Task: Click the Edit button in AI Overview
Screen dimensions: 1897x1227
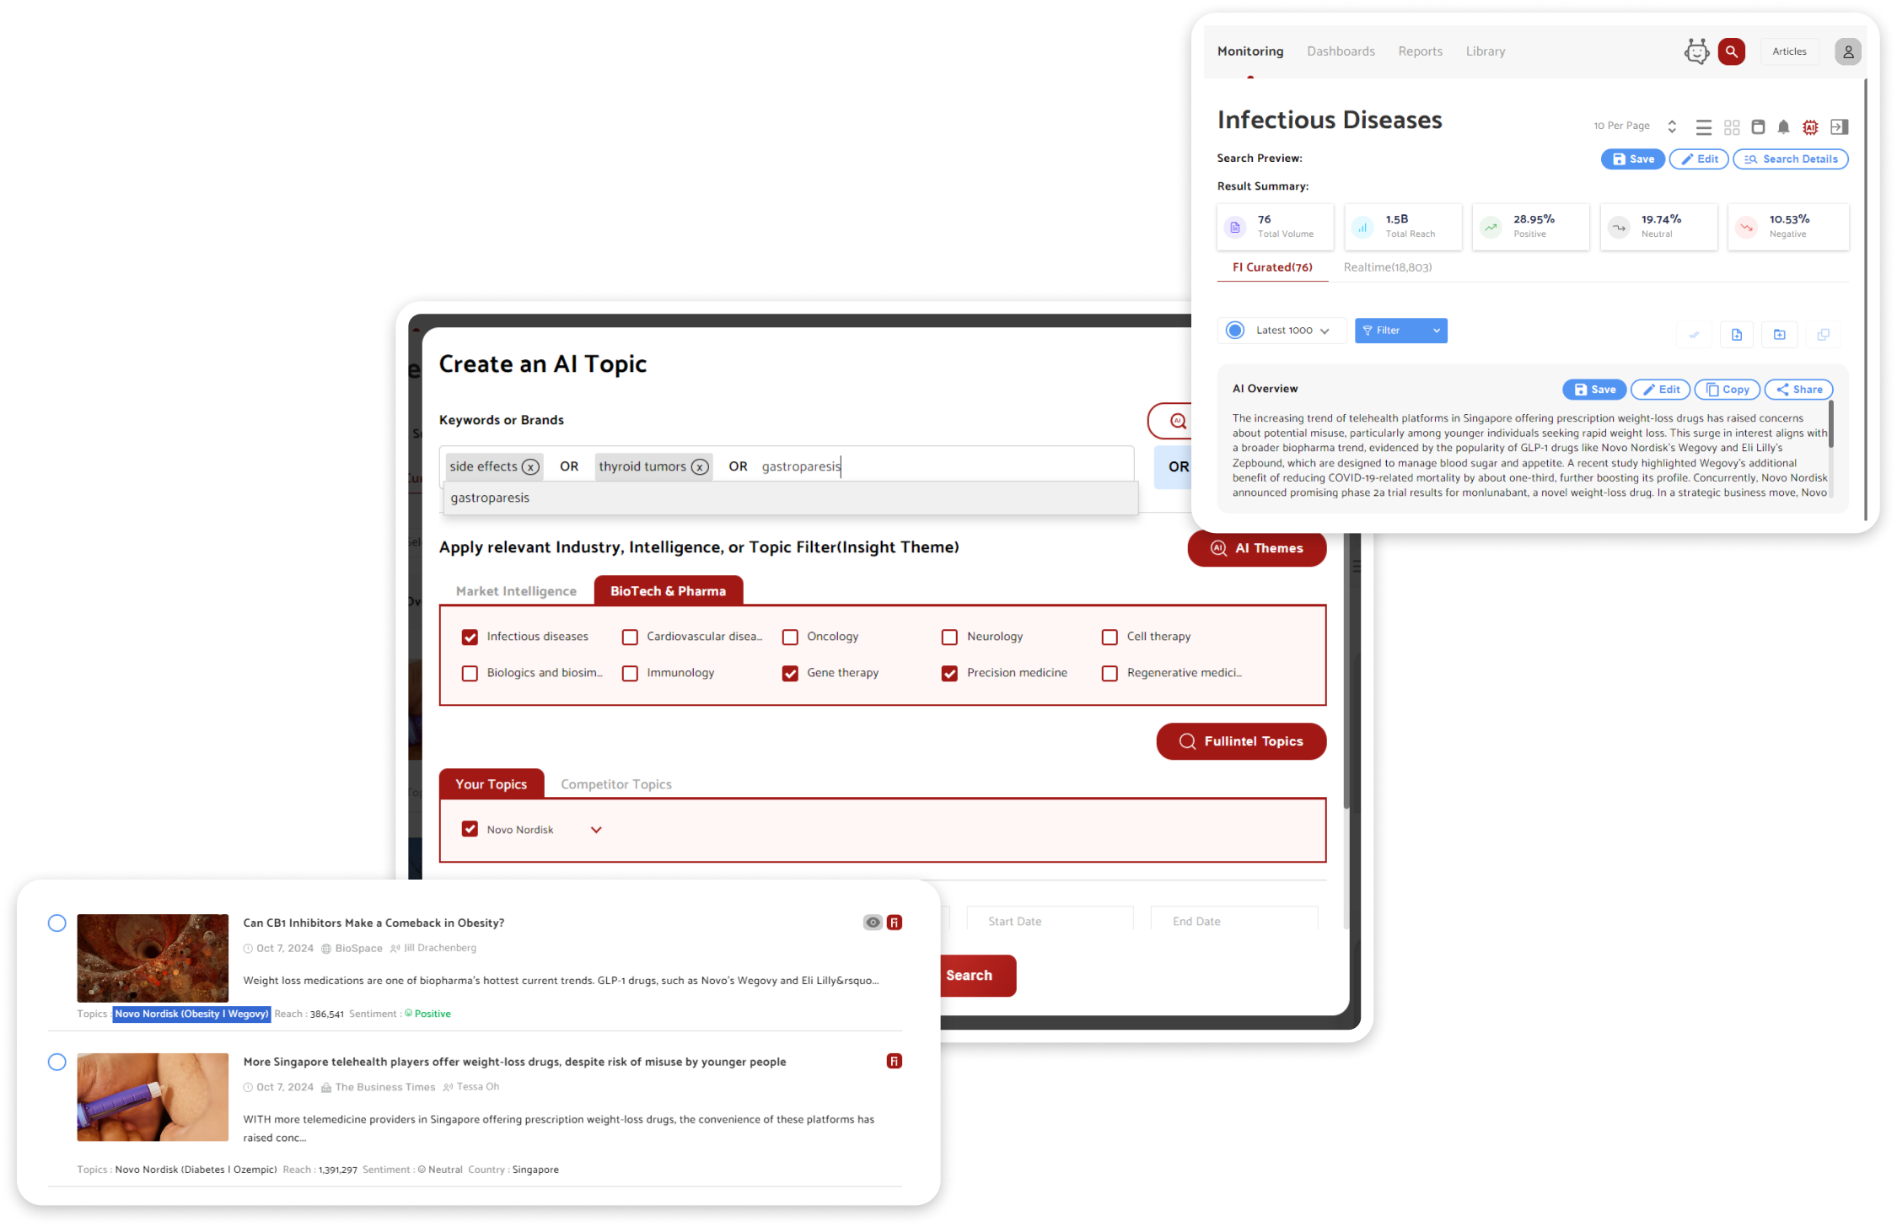Action: click(x=1661, y=389)
